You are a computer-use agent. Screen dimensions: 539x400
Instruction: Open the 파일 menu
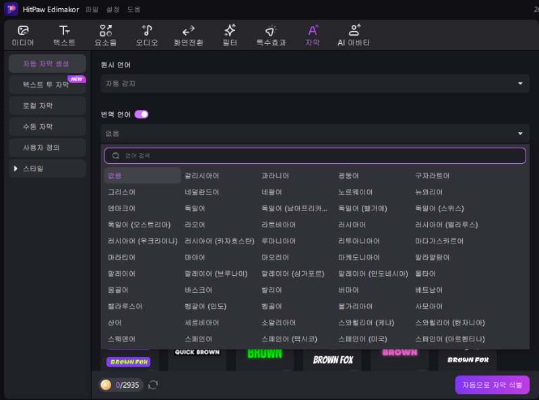pyautogui.click(x=92, y=9)
